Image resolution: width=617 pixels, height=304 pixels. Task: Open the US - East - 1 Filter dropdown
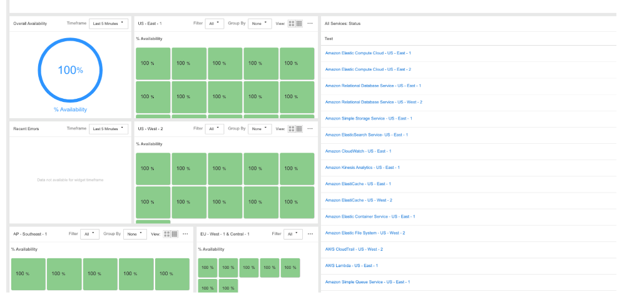point(215,24)
